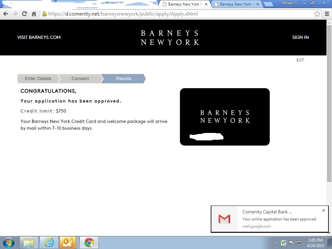This screenshot has height=249, width=332.
Task: Go back using browser back arrow
Action: click(6, 14)
